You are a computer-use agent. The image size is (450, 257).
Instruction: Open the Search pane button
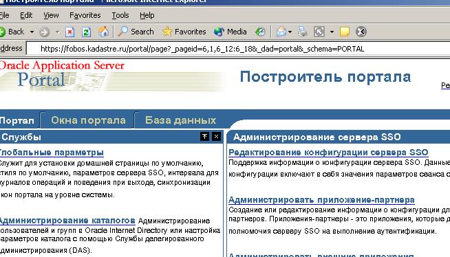[136, 32]
